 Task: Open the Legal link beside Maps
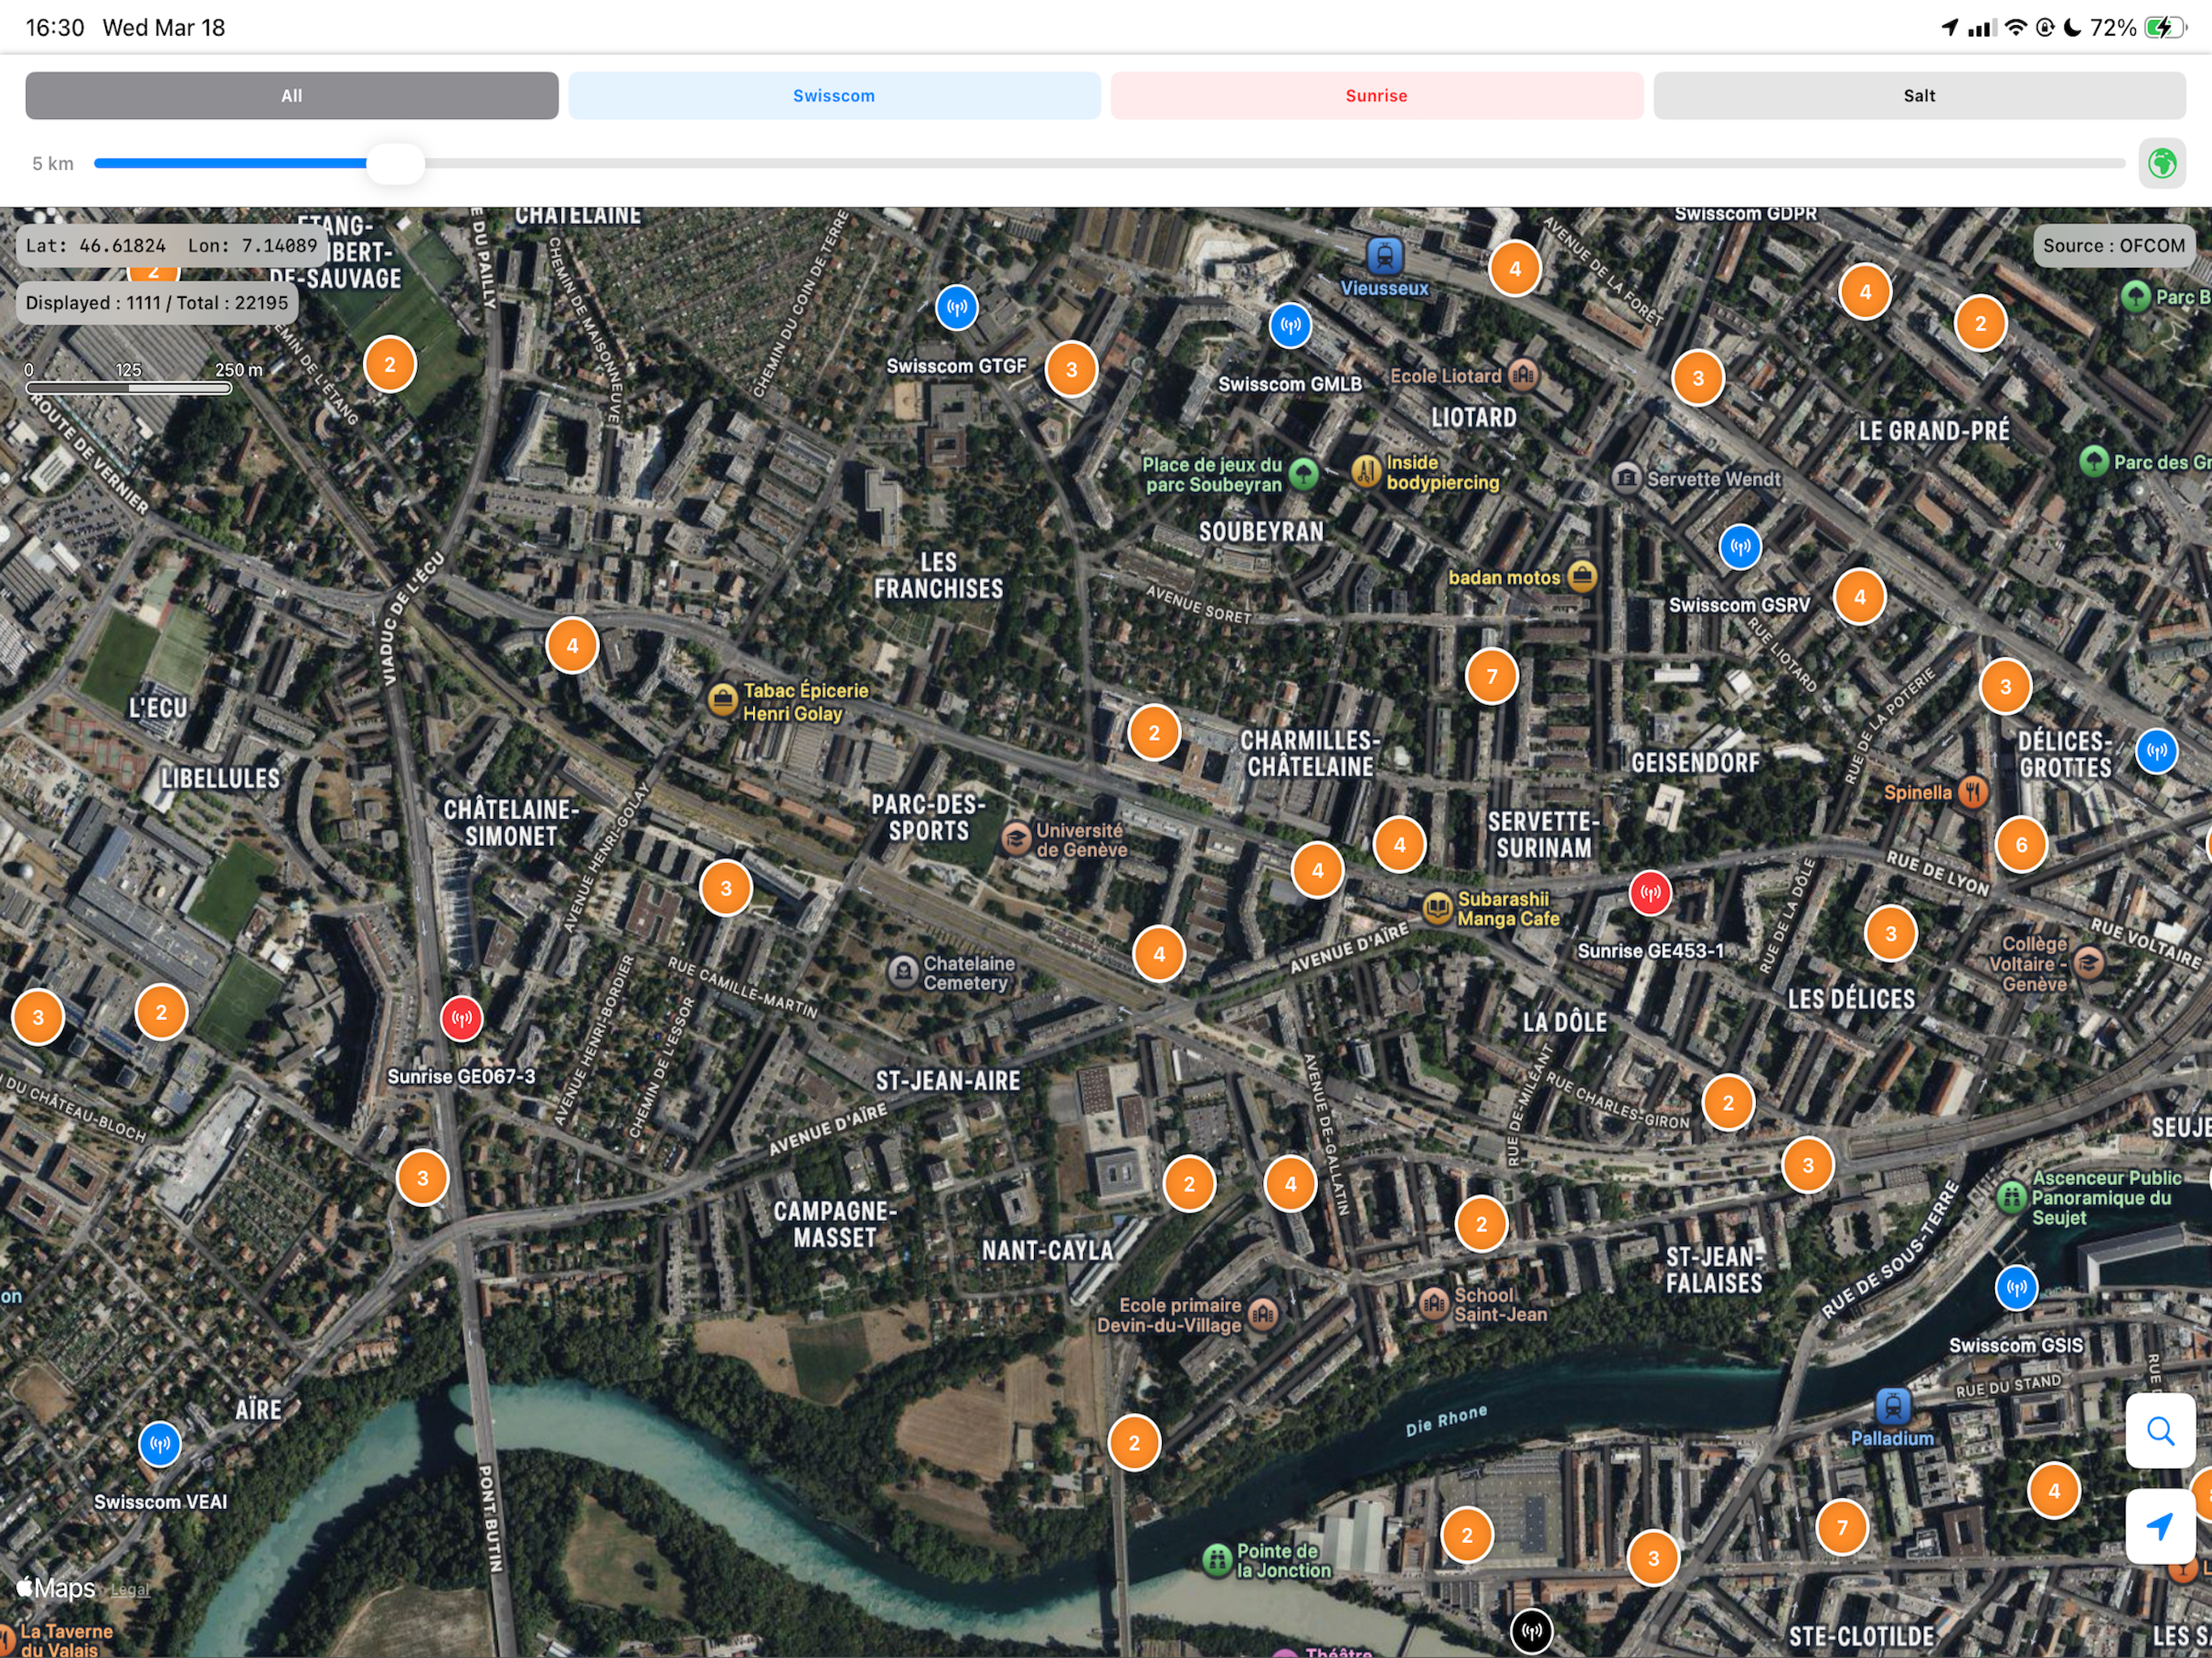(130, 1589)
